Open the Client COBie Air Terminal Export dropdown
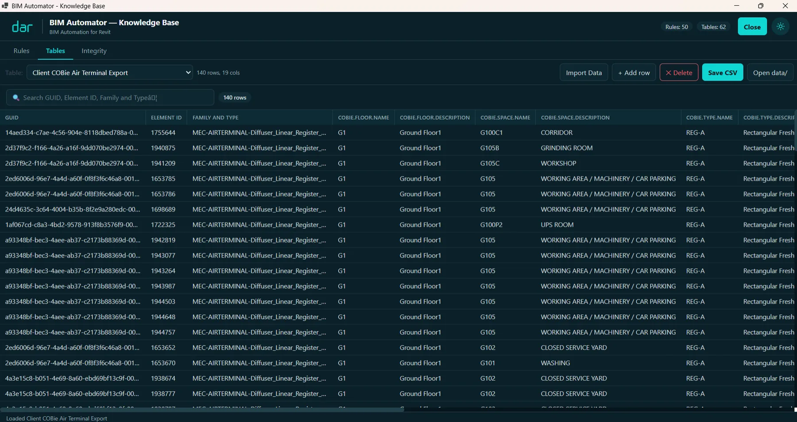Viewport: 797px width, 422px height. pos(110,73)
